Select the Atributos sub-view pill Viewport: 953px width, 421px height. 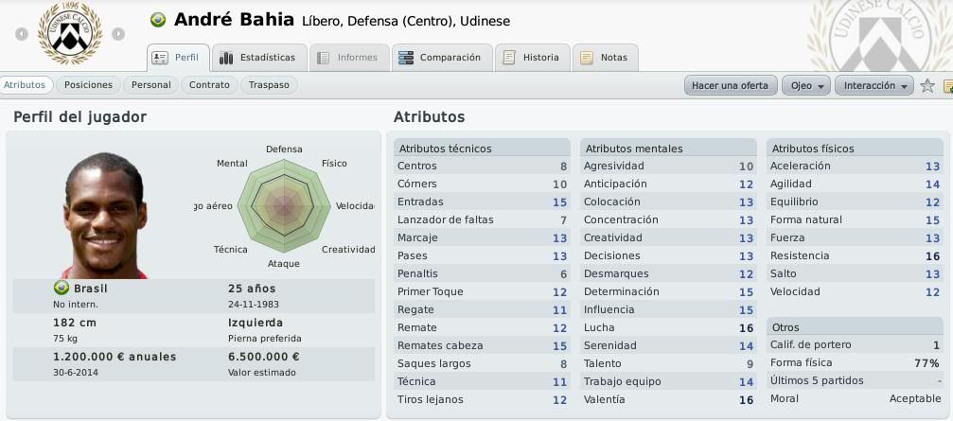25,85
